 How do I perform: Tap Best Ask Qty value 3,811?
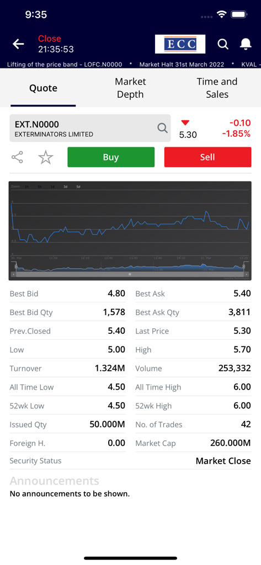239,312
